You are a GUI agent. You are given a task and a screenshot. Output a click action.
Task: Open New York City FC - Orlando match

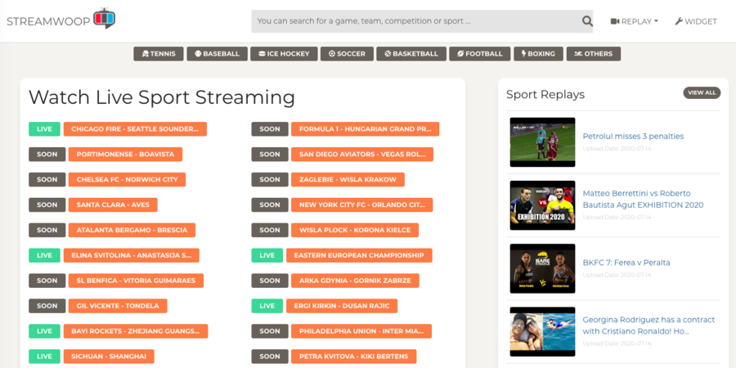tap(362, 204)
